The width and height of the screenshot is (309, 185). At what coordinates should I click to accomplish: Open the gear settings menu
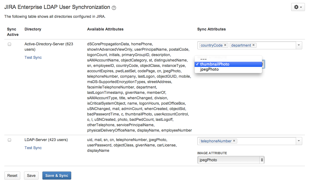[x=298, y=7]
